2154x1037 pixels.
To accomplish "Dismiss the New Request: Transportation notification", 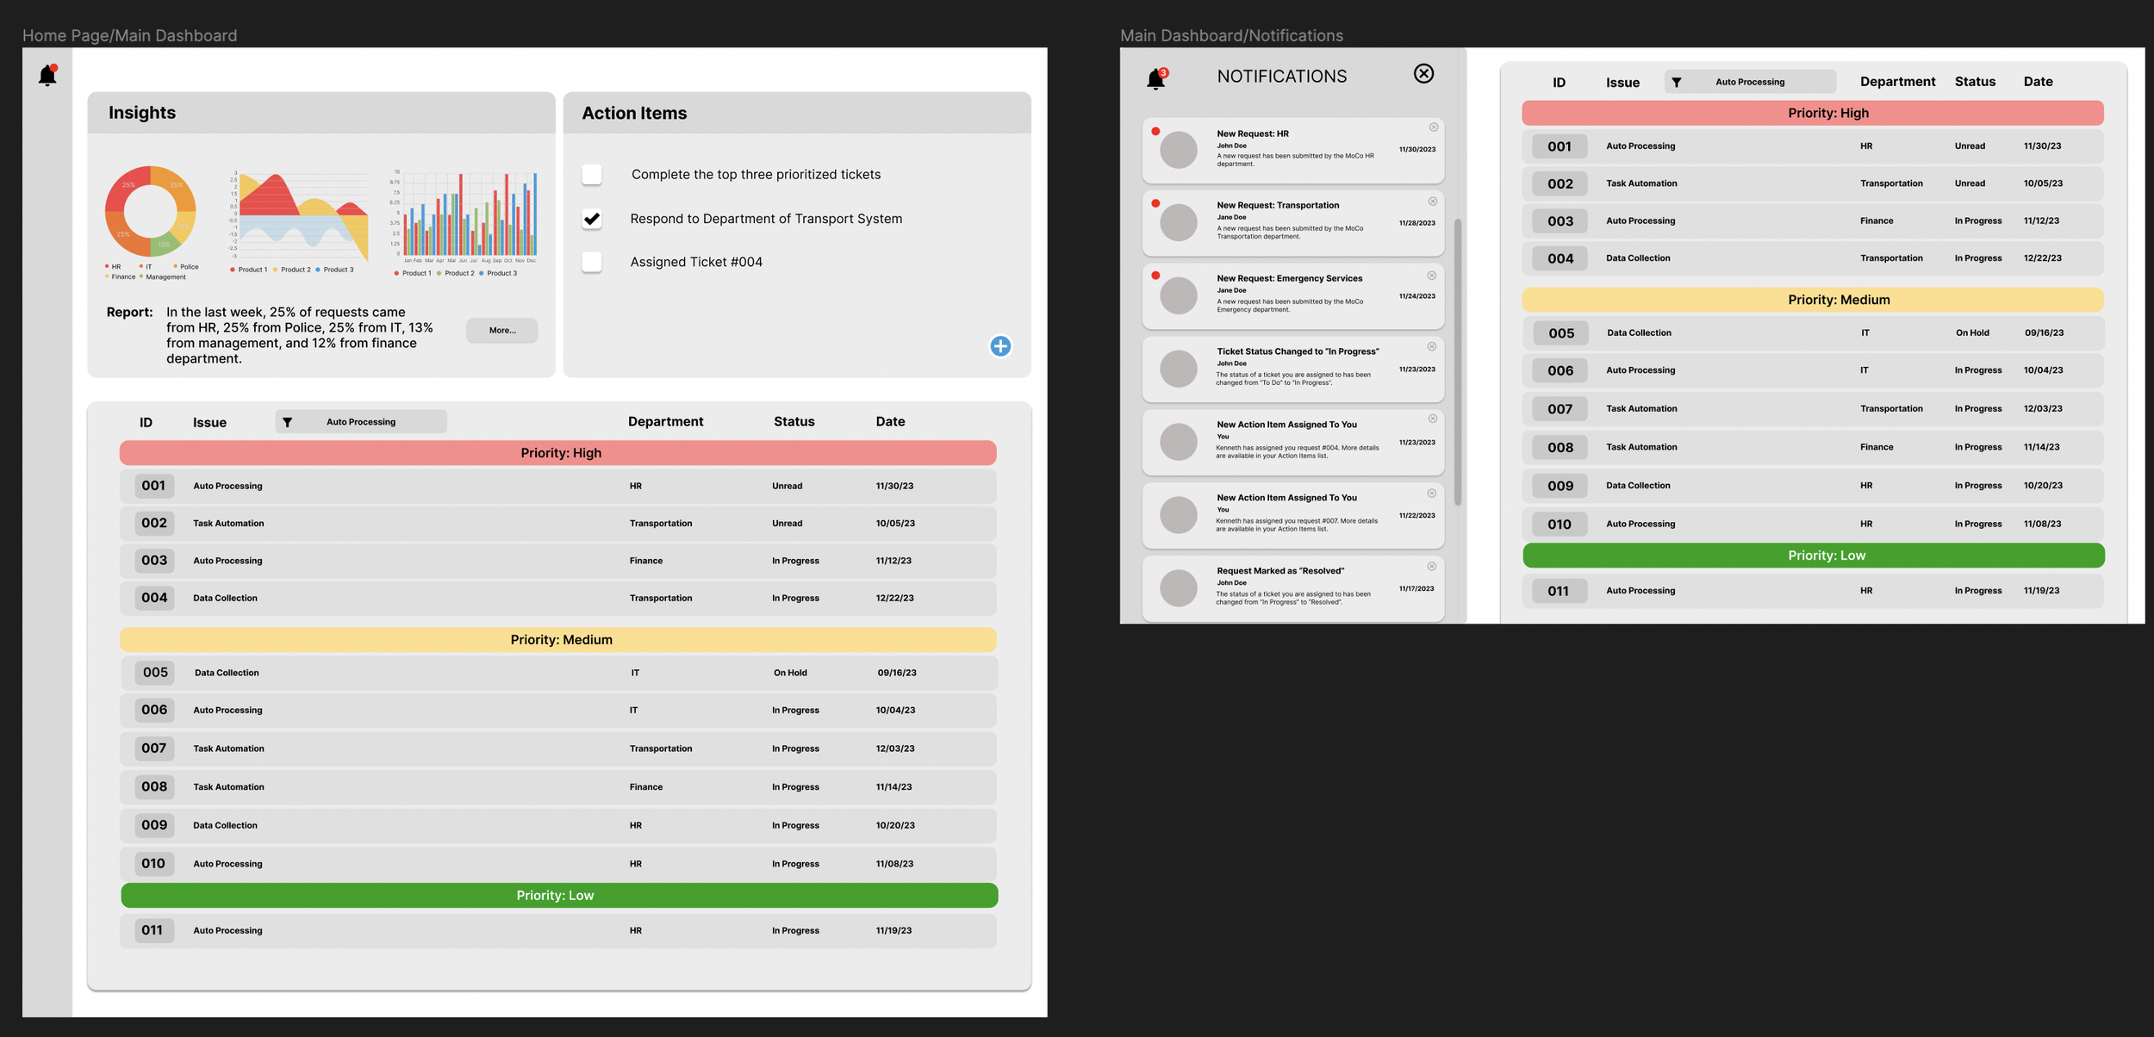I will click(1433, 202).
